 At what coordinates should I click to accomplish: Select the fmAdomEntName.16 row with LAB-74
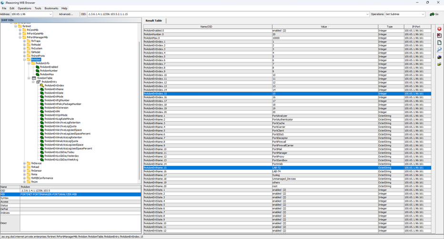pyautogui.click(x=287, y=172)
